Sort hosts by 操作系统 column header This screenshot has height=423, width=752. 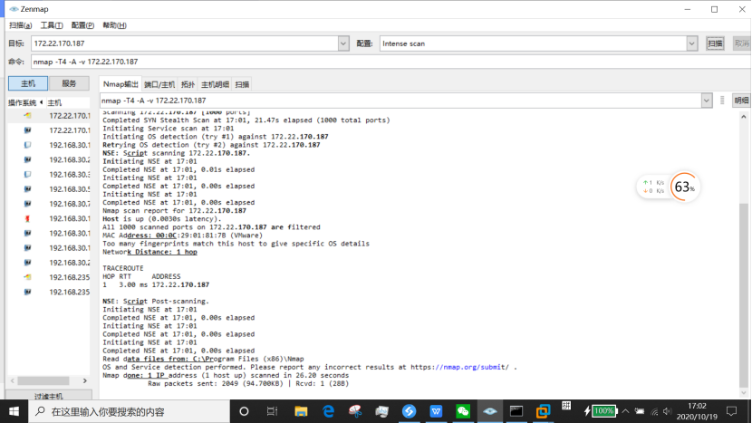click(25, 102)
